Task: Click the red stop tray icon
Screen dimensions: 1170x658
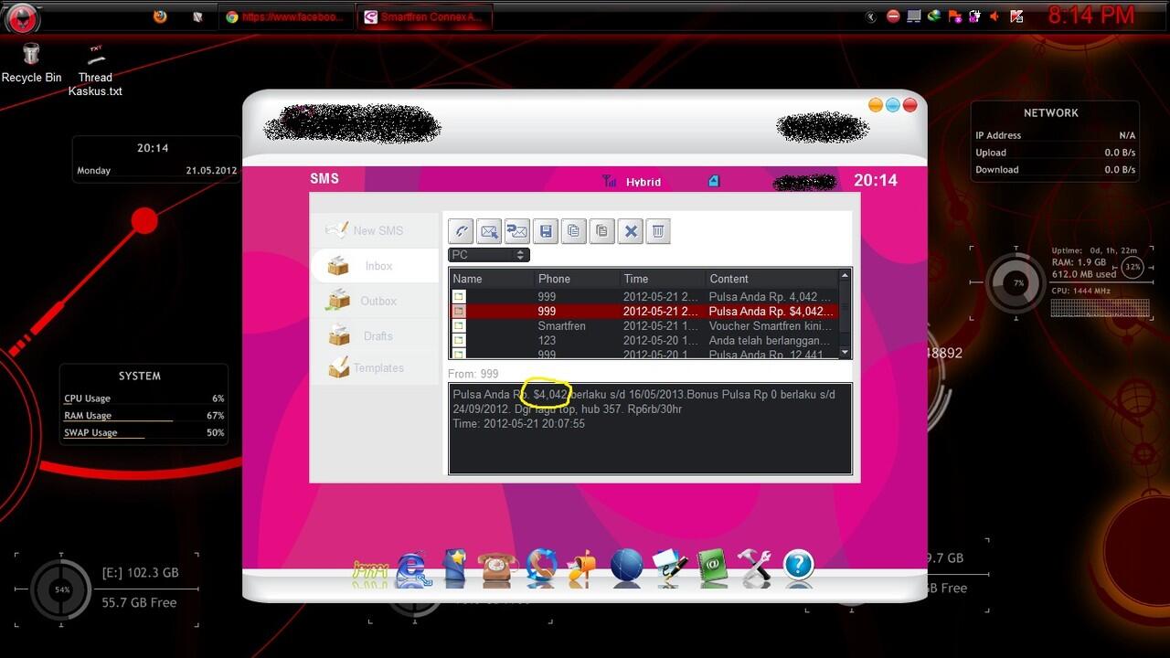Action: pyautogui.click(x=892, y=16)
